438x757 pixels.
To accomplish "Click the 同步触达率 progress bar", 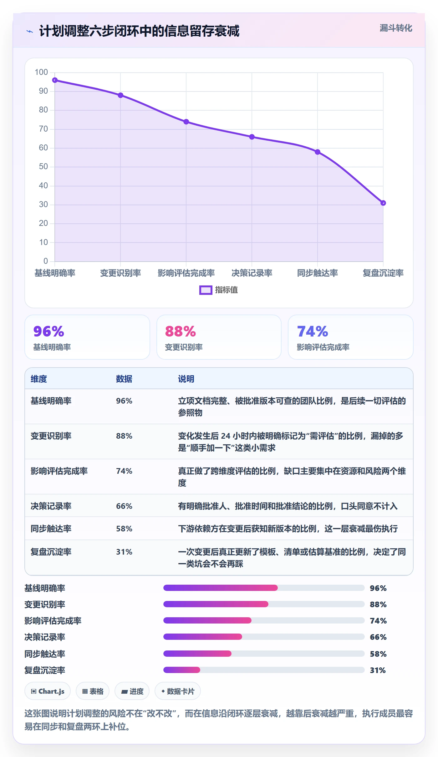I will click(x=264, y=654).
